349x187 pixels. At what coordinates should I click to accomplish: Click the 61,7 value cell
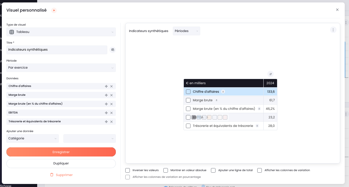click(x=270, y=100)
